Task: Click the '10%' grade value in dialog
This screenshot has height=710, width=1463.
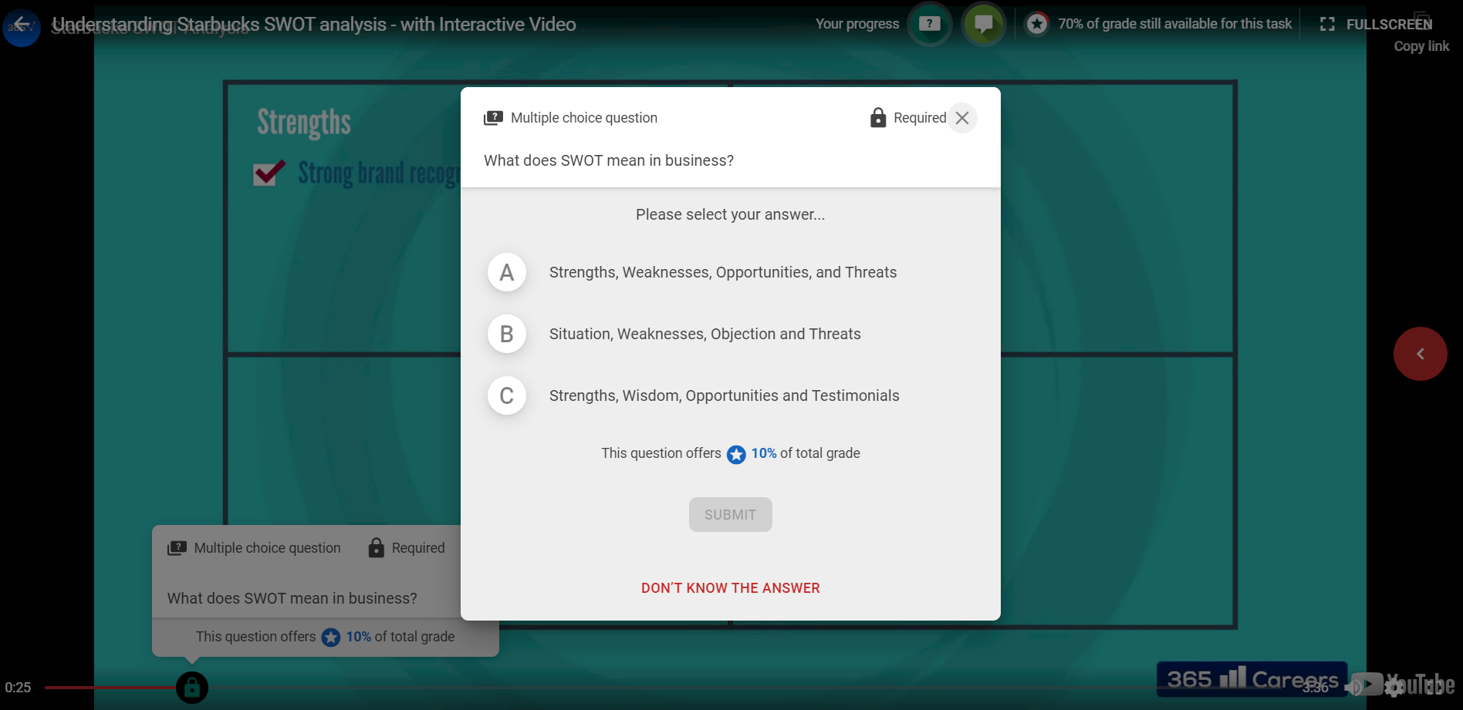Action: click(764, 453)
